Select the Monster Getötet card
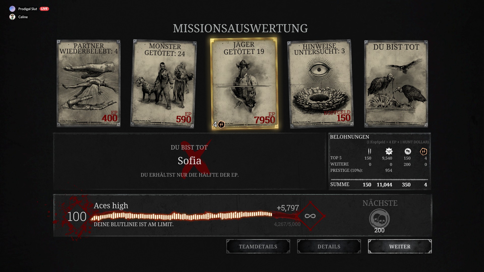Screen dimensions: 484x272 164,84
